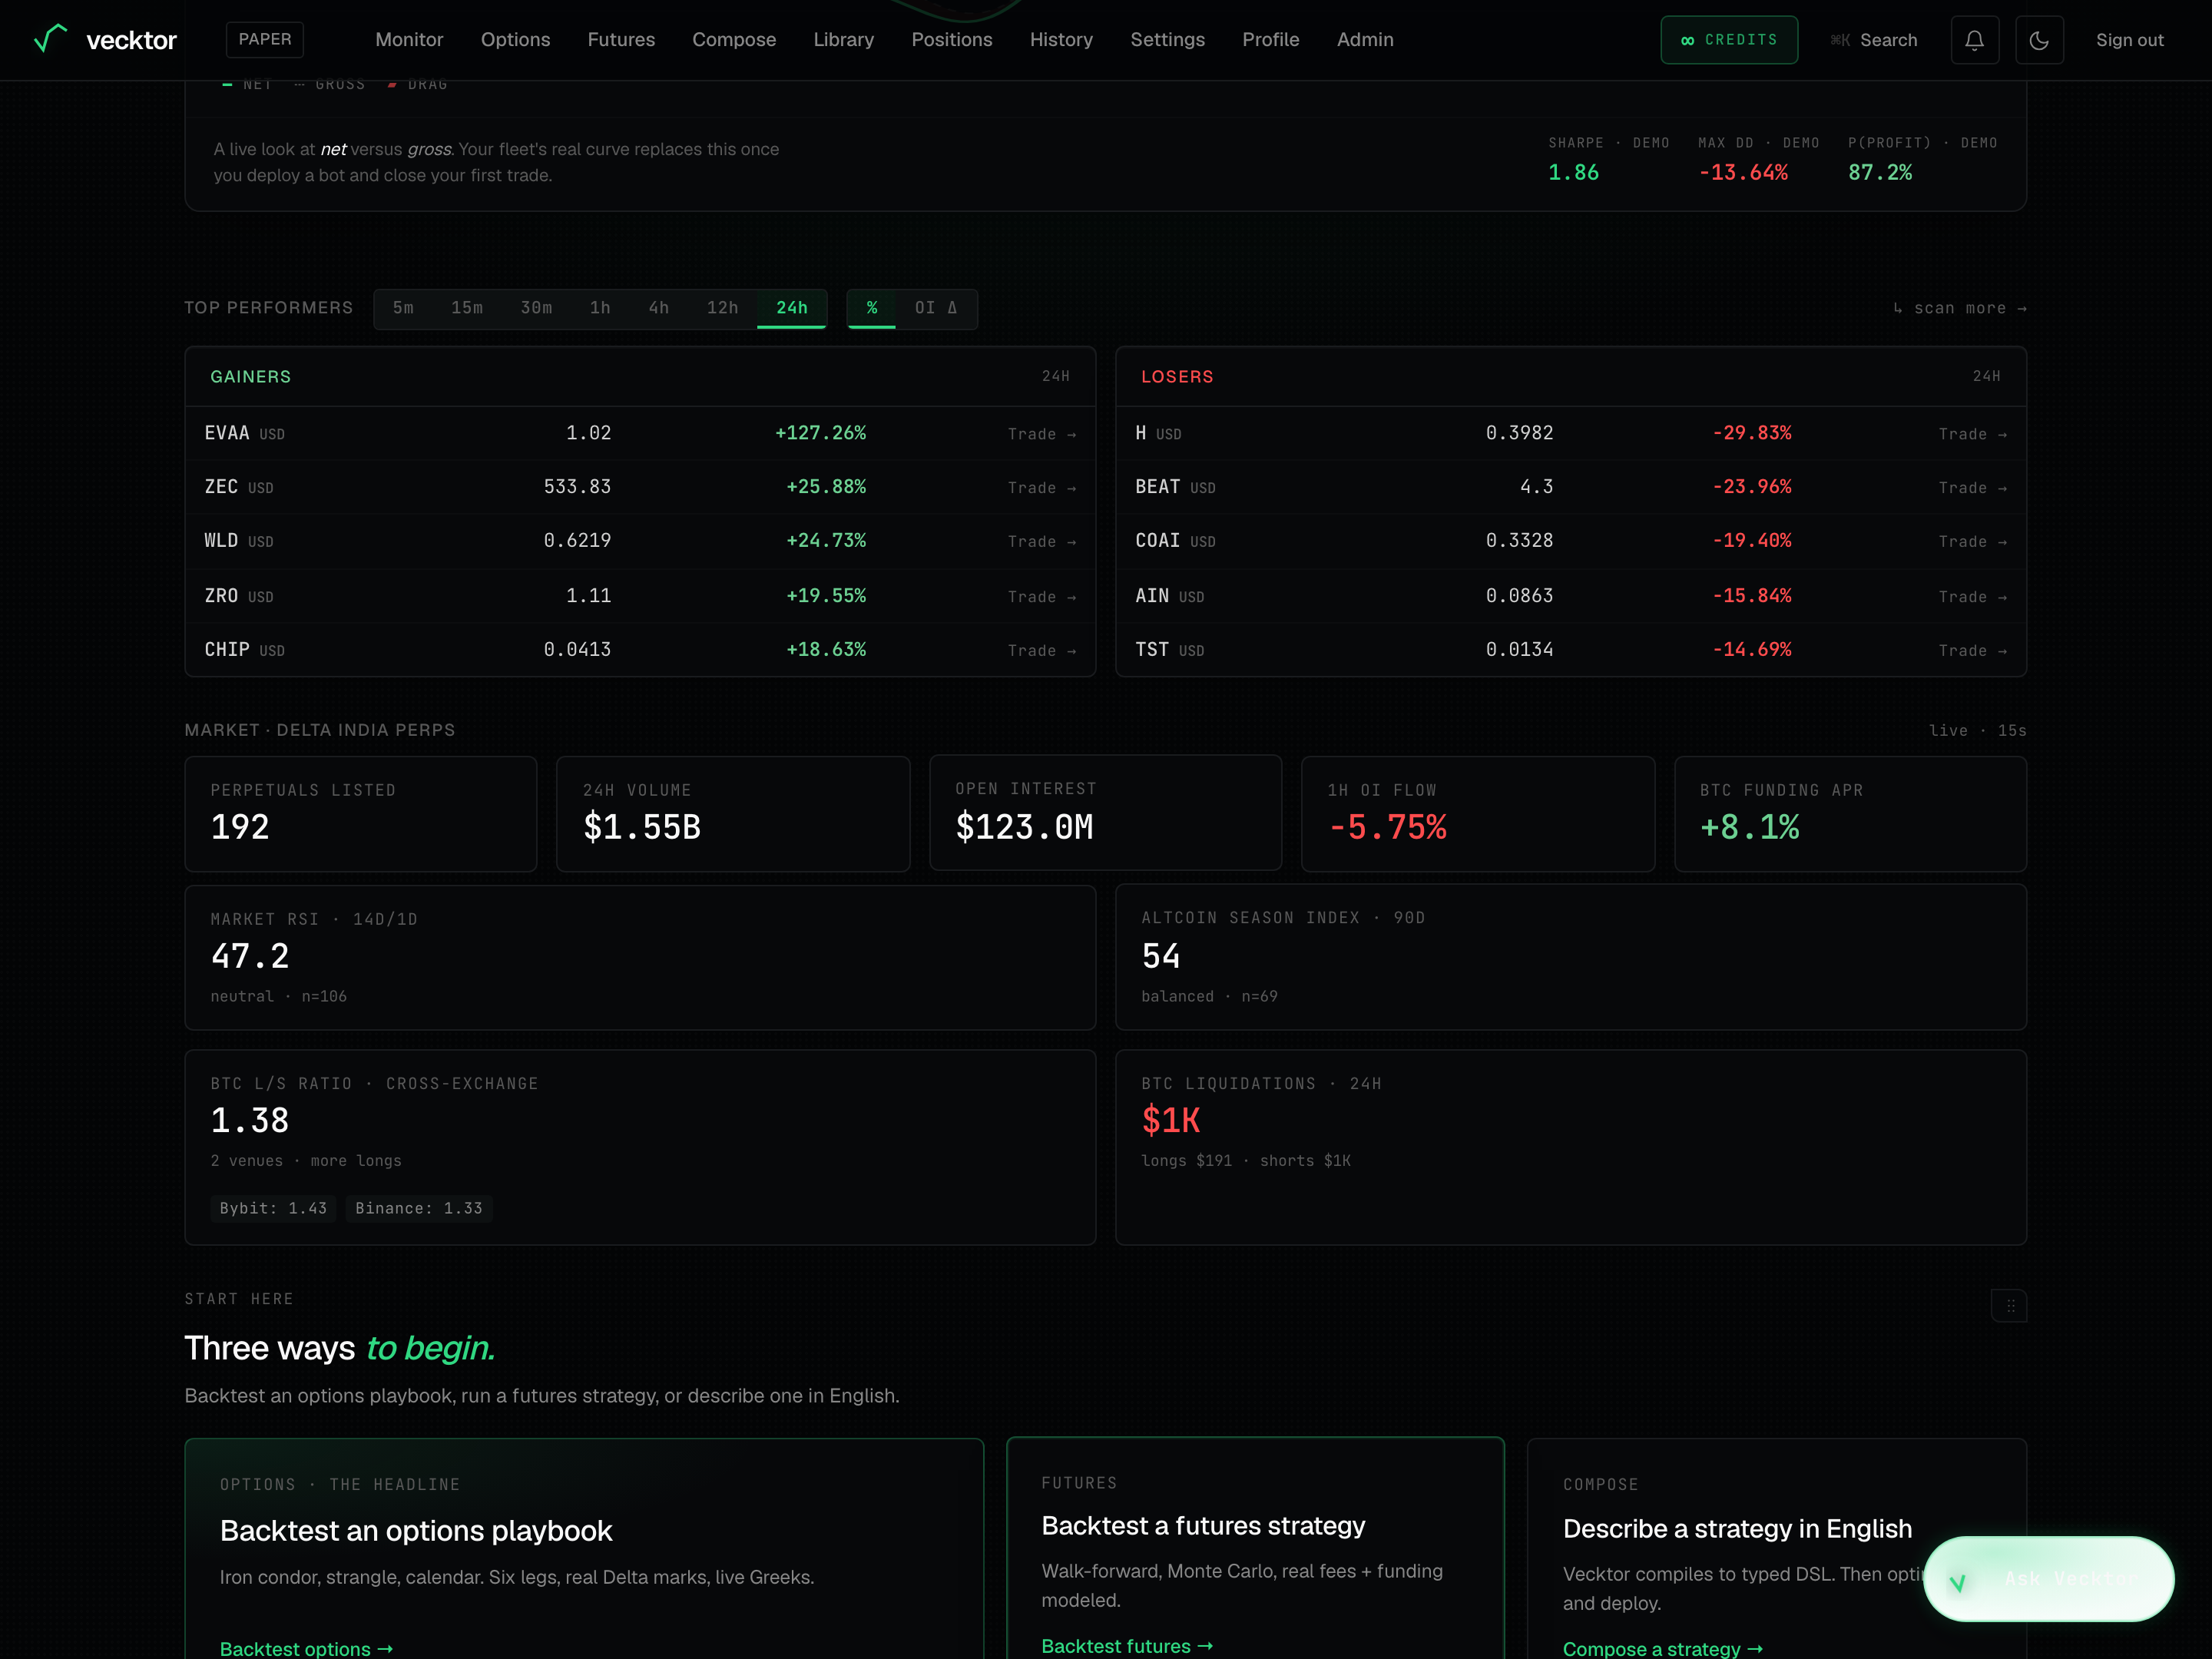Trade CHIP USD
2212x1659 pixels.
click(1042, 651)
